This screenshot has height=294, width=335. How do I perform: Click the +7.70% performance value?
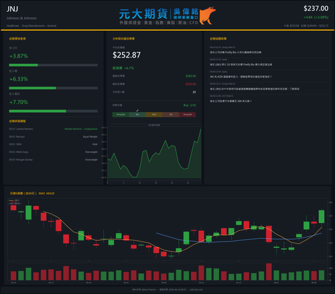19,102
